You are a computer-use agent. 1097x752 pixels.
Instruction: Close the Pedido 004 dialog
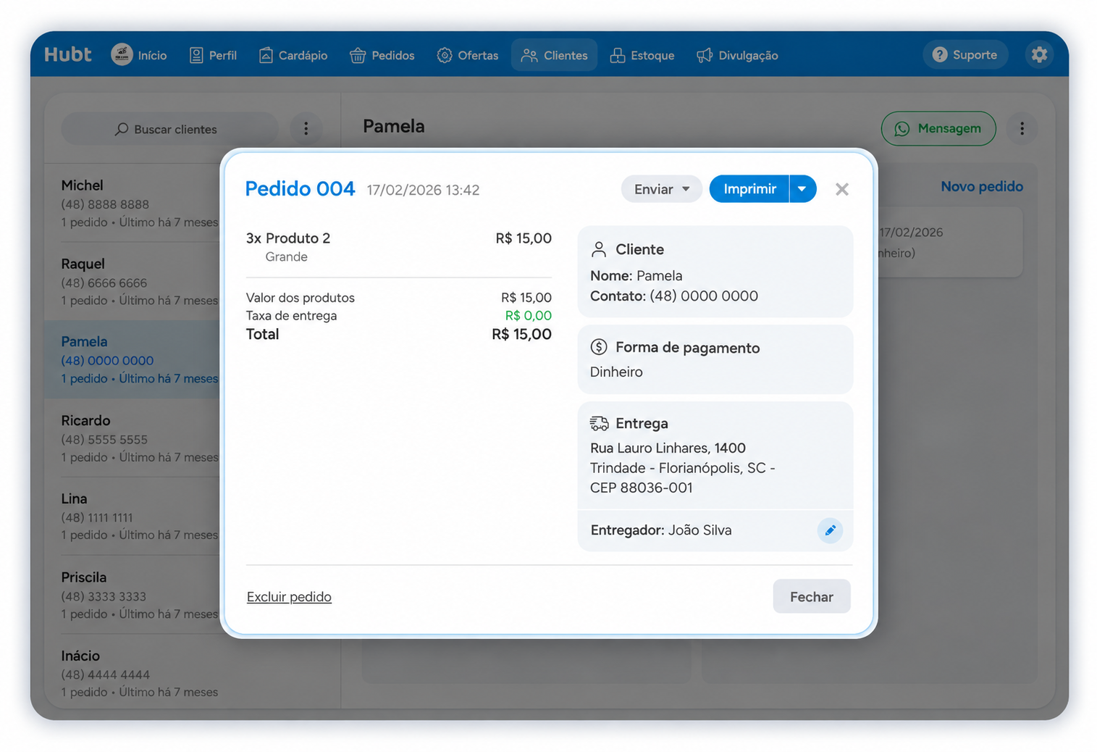[x=841, y=189]
